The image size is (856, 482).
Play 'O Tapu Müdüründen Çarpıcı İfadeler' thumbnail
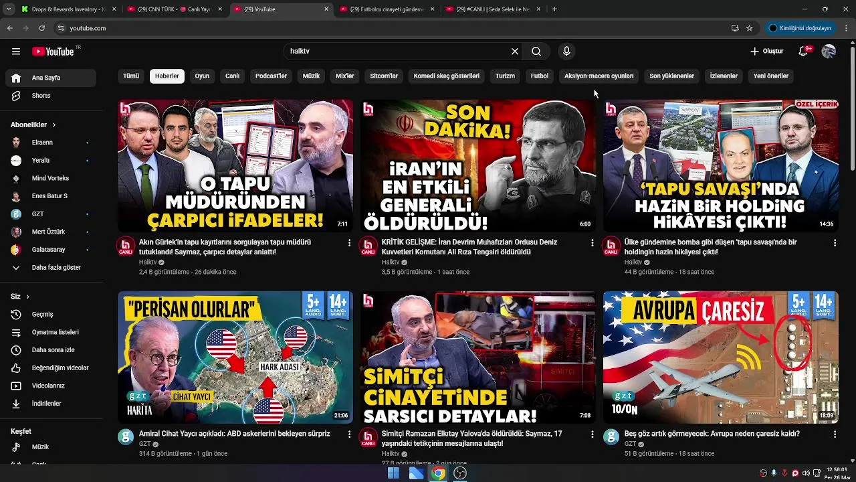click(x=235, y=165)
